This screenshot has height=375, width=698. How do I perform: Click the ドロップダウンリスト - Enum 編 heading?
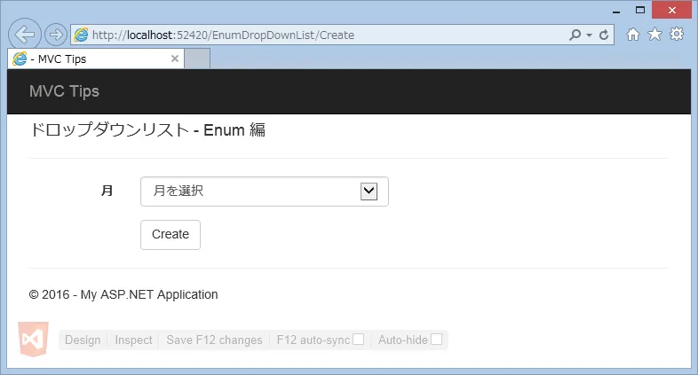[147, 130]
